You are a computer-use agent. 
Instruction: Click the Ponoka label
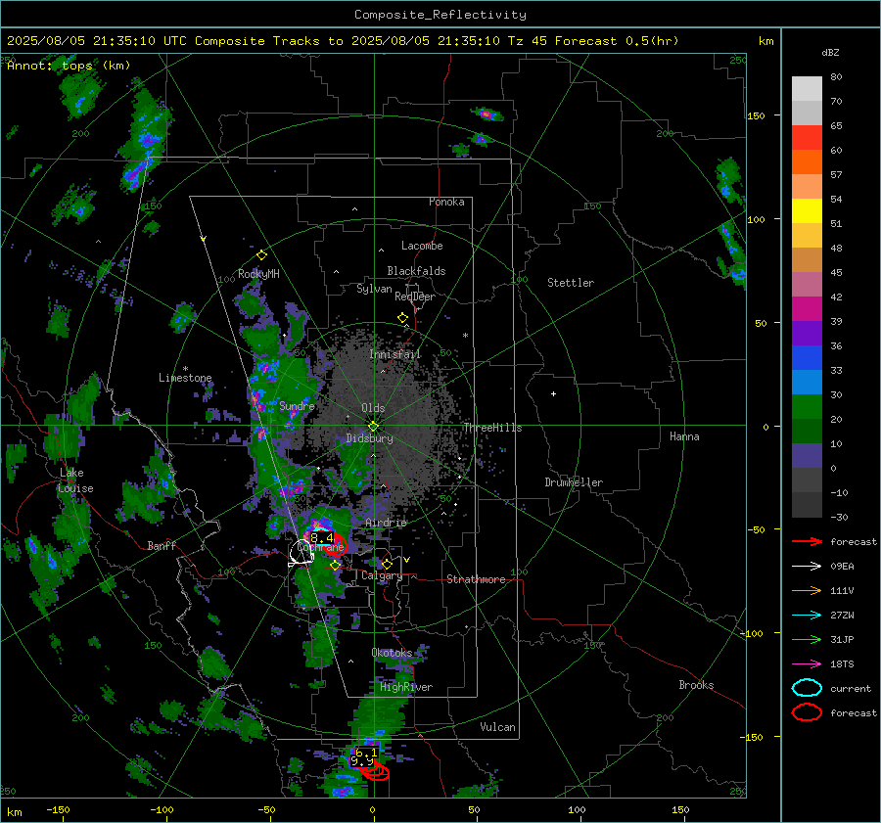pyautogui.click(x=446, y=203)
